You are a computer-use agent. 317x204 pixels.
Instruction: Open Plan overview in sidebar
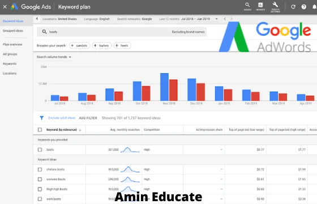(x=12, y=44)
